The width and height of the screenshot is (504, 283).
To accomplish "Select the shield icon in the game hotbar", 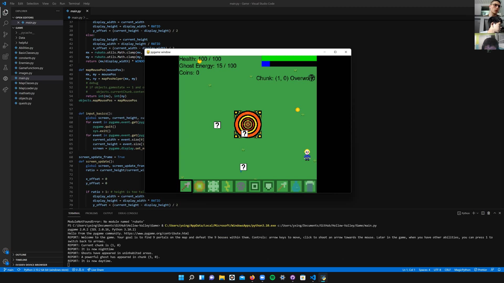I will pyautogui.click(x=268, y=186).
